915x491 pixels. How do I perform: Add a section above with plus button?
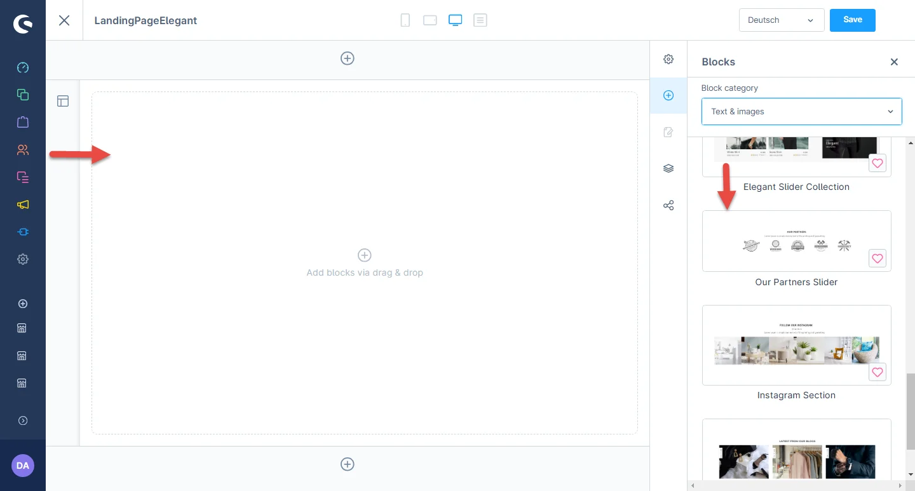tap(348, 58)
